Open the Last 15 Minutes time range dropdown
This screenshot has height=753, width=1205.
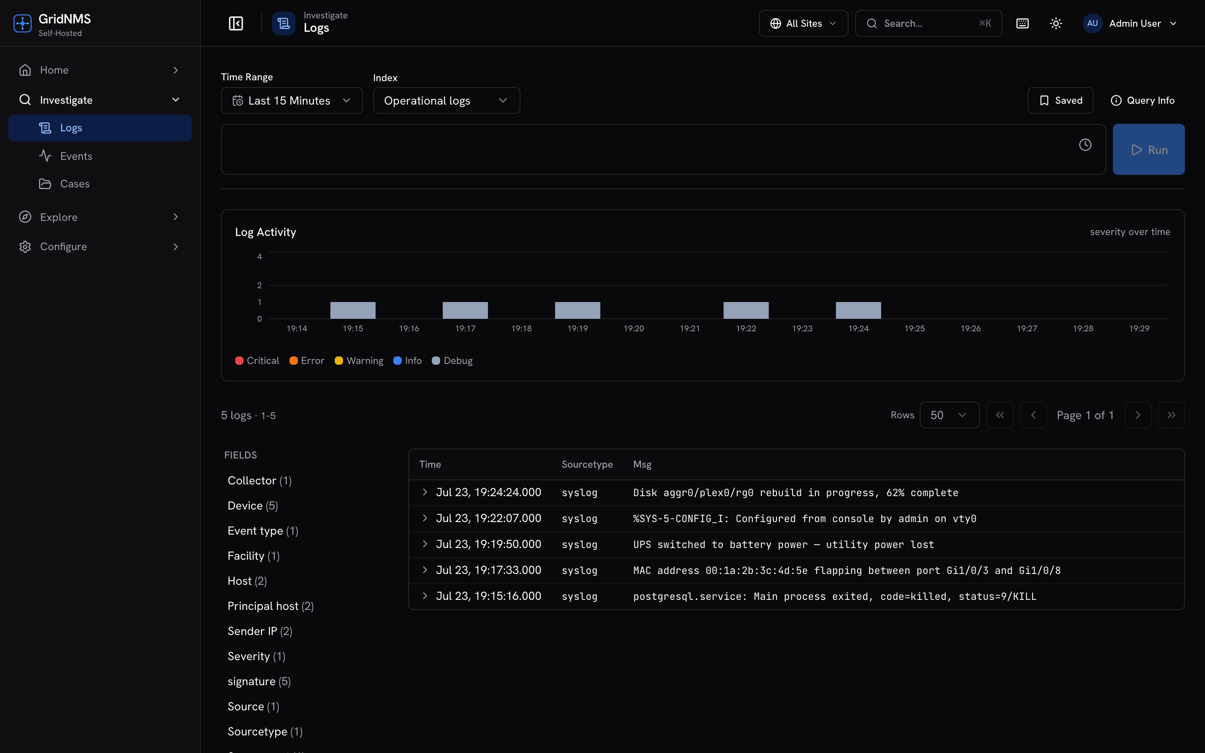tap(292, 100)
